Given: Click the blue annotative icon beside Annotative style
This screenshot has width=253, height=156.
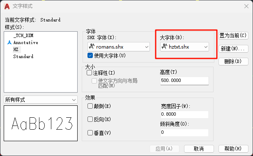Looking at the screenshot, I should (9, 42).
